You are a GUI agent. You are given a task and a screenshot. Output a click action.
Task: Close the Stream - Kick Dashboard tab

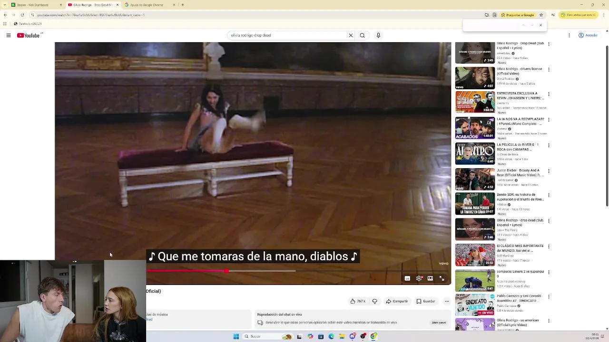[x=61, y=5]
